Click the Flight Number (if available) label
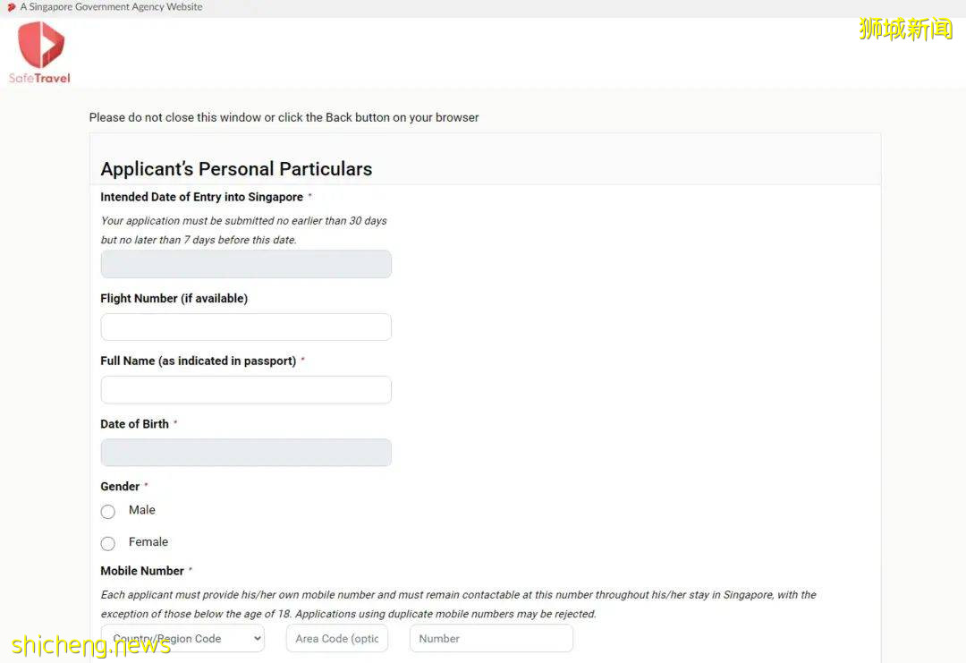The height and width of the screenshot is (663, 966). [174, 299]
